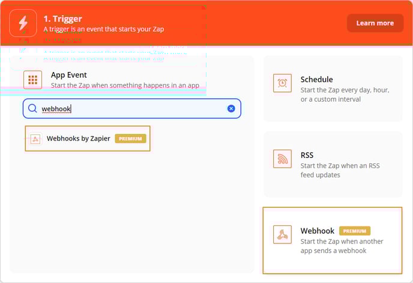
Task: Click the Trigger lightning bolt icon
Action: point(23,23)
